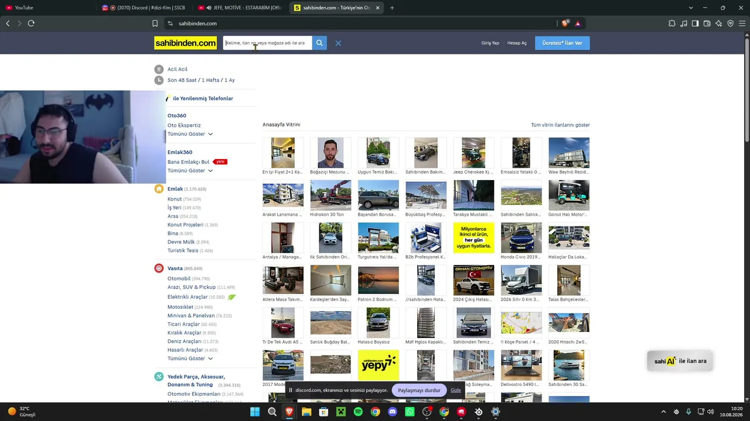Viewport: 750px width, 421px height.
Task: Open sahi AI ile ilan ara button
Action: [680, 361]
